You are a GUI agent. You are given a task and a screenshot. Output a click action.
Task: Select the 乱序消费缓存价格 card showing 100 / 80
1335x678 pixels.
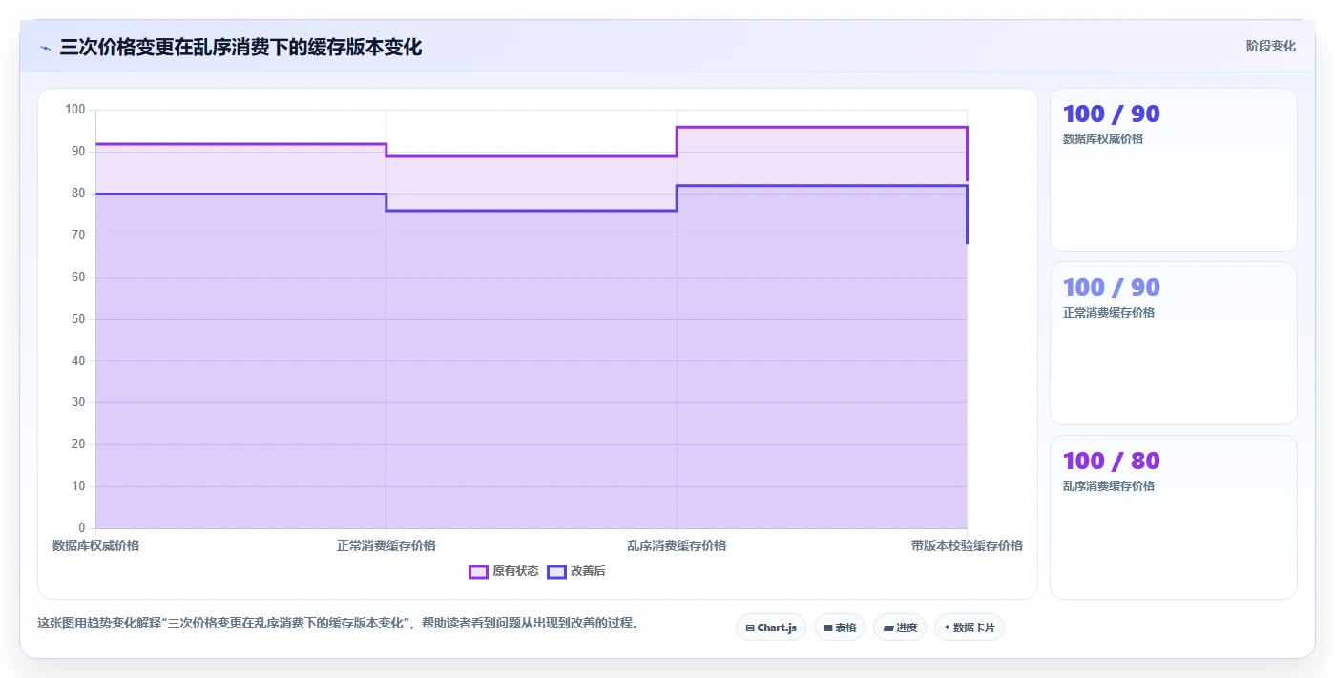[1174, 518]
